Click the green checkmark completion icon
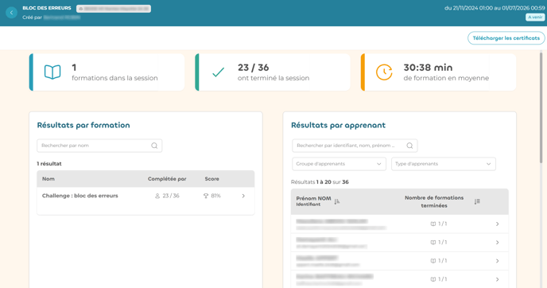The width and height of the screenshot is (547, 288). tap(219, 72)
